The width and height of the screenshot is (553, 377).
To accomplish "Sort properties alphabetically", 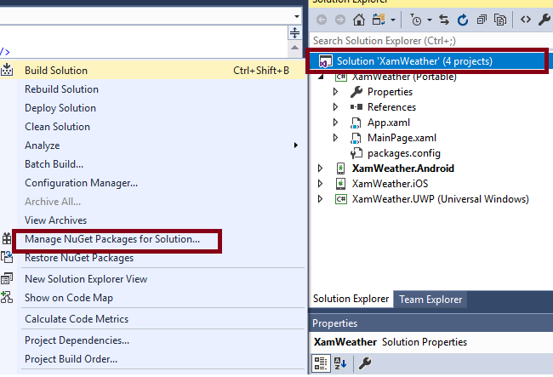I will pos(339,363).
